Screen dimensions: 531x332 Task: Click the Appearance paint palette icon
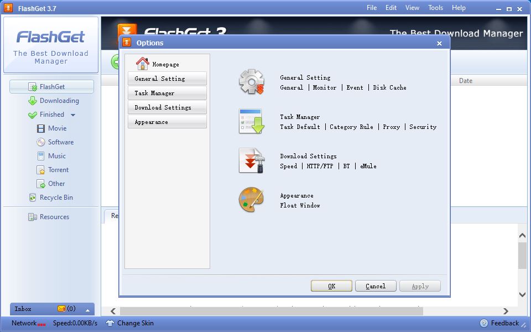click(251, 200)
